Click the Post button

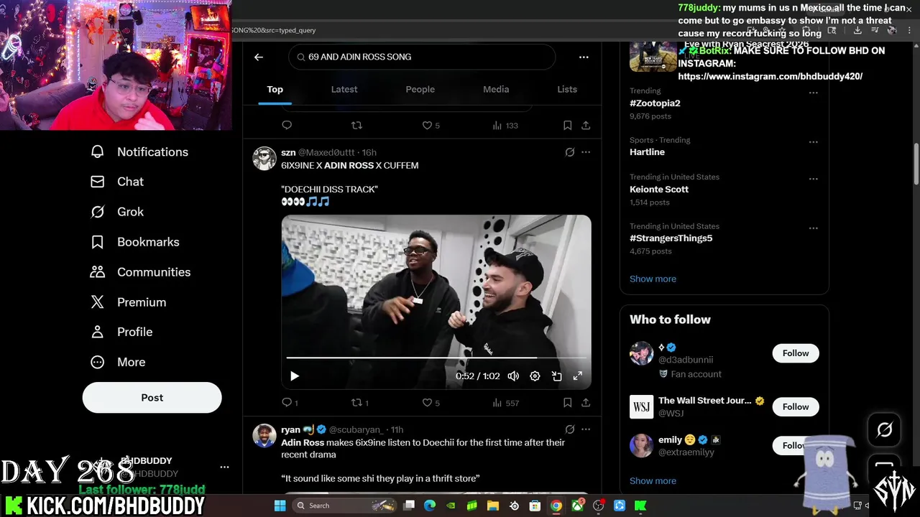[152, 397]
